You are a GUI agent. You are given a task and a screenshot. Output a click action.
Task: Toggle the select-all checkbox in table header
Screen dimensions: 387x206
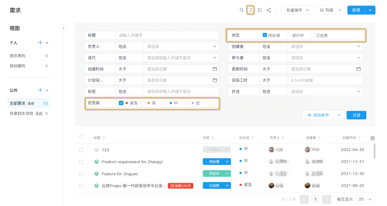click(x=81, y=137)
